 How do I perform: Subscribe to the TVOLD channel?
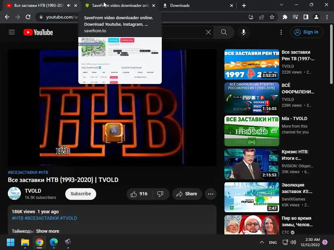coord(81,194)
